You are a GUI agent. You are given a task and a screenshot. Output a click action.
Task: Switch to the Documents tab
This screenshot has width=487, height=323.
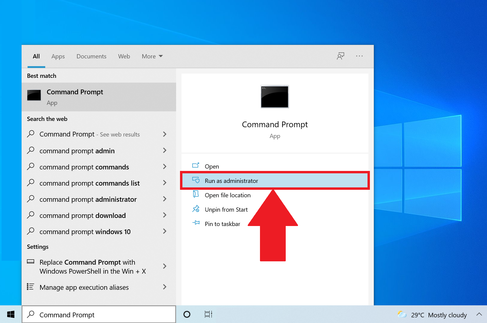pyautogui.click(x=91, y=56)
